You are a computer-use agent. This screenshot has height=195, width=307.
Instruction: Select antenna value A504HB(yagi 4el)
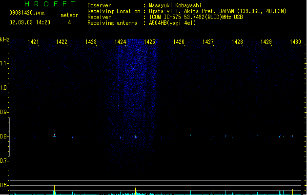click(172, 23)
